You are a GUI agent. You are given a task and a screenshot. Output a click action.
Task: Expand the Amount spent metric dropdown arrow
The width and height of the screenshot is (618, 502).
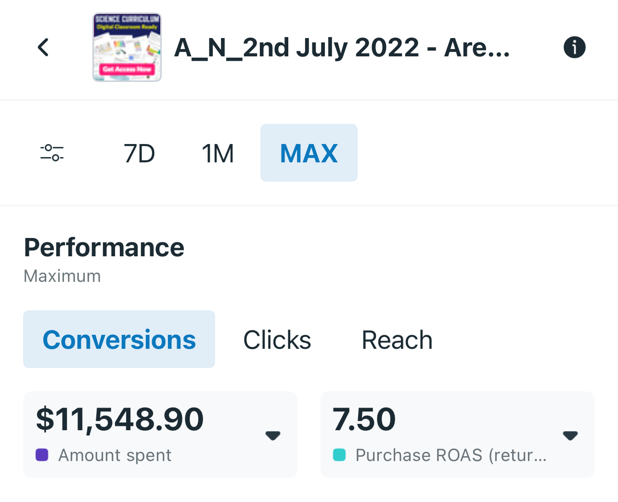273,436
